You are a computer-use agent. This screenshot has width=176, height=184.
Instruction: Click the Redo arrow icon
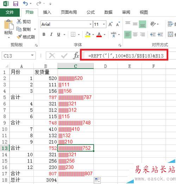point(39,4)
